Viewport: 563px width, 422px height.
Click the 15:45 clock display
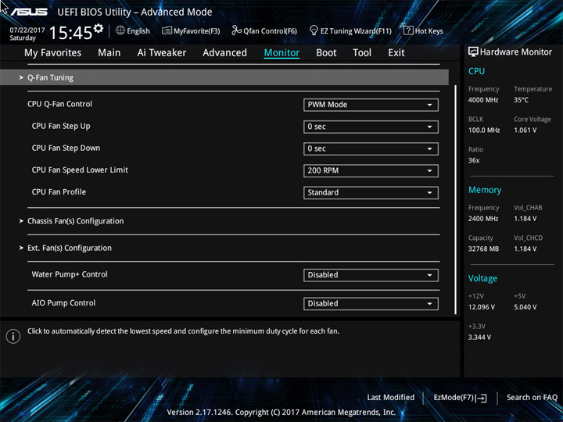coord(70,33)
